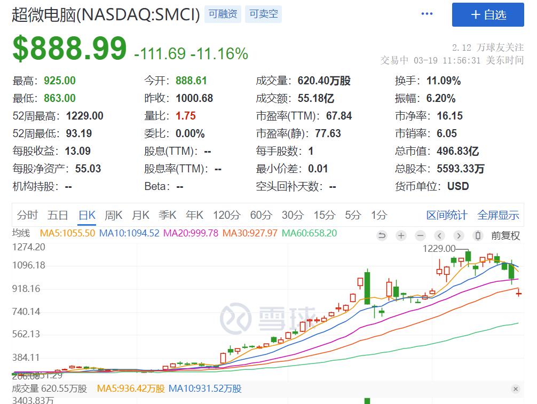This screenshot has height=404, width=537.
Task: Select the 60分 interval tab
Action: 260,215
